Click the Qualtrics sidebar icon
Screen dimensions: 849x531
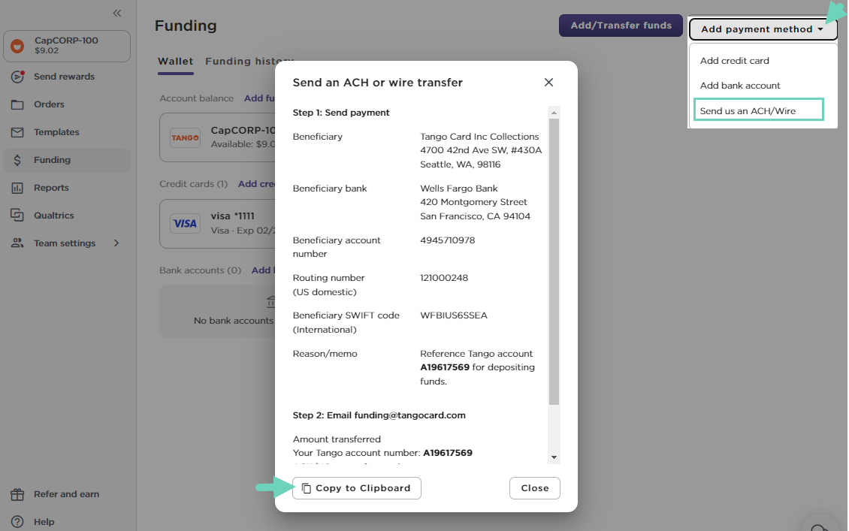coord(17,216)
